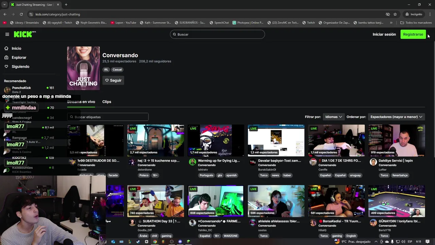Open KickBounties recommended channel

pos(29,169)
